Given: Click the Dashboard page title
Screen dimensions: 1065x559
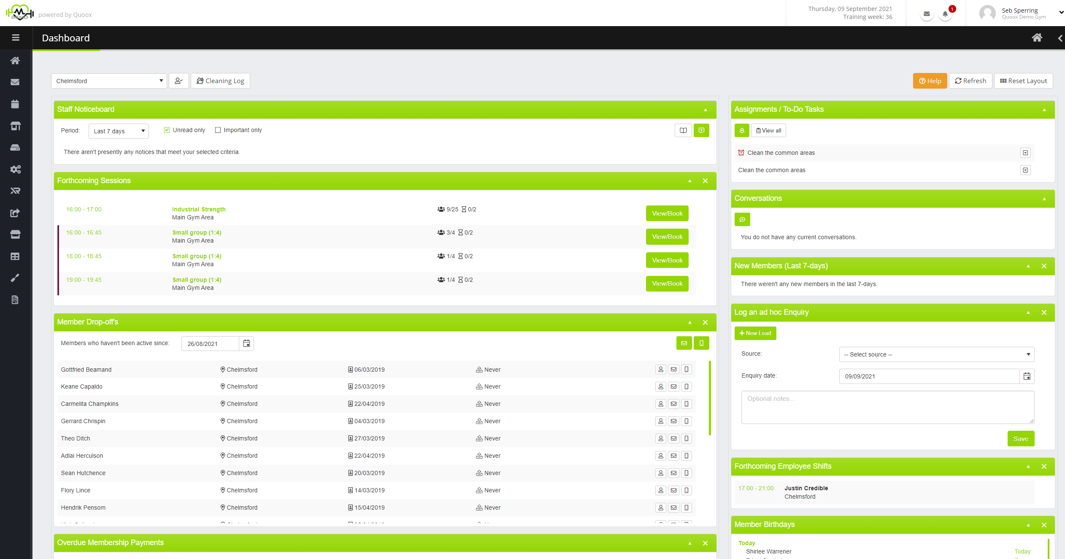Looking at the screenshot, I should click(65, 38).
